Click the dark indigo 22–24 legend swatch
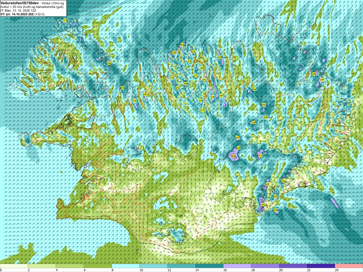This screenshot has height=272, width=363. click(x=321, y=266)
